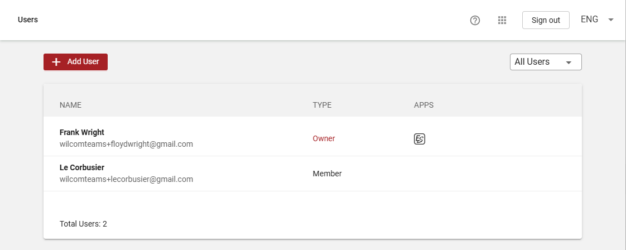
Task: Sort by the TYPE column header
Action: click(322, 105)
